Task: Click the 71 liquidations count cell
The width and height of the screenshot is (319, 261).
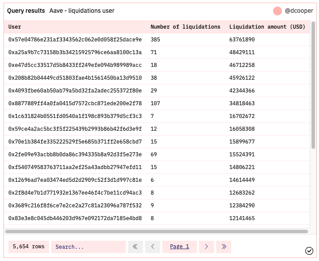Action: (154, 52)
